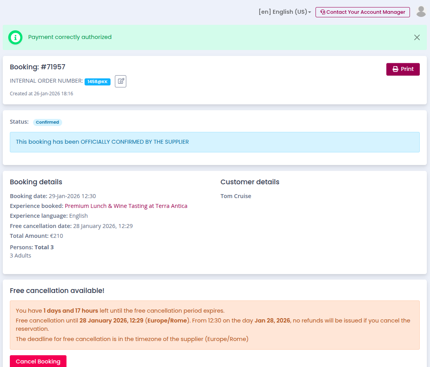Open the Premium Lunch & Wine Tasting link
Viewport: 430px width, 367px height.
pyautogui.click(x=126, y=206)
